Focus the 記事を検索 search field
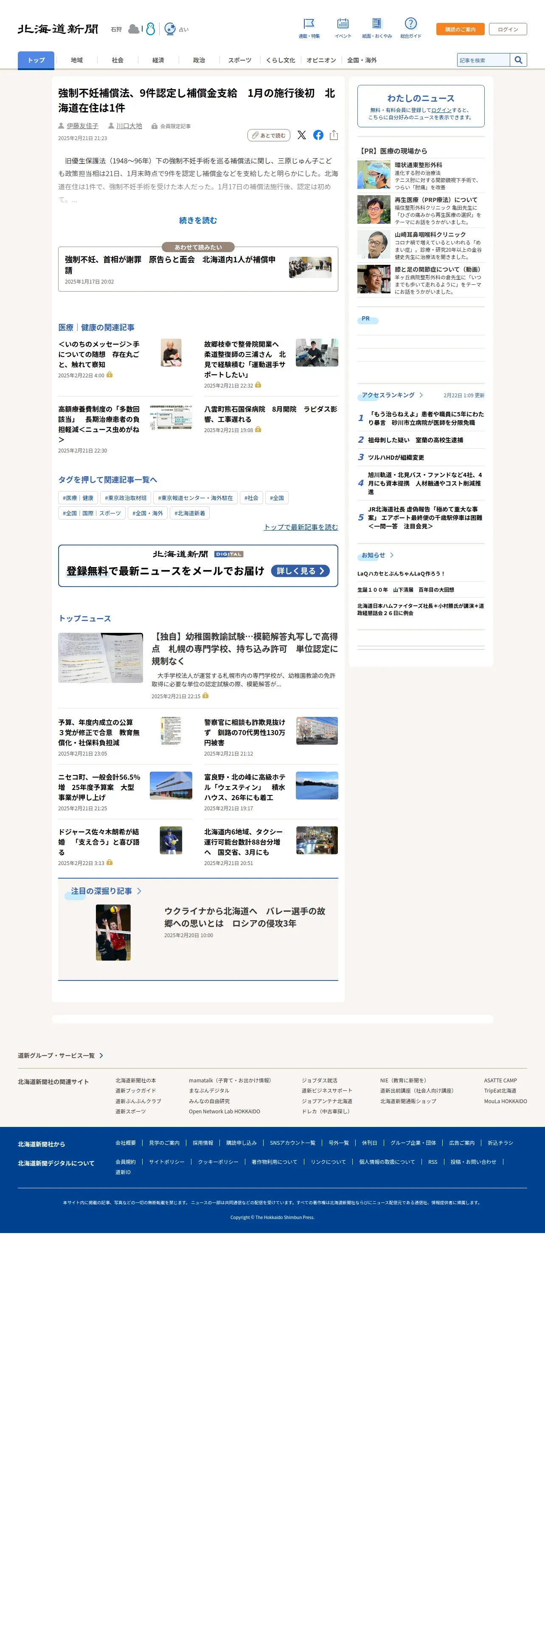The height and width of the screenshot is (1635, 545). [x=483, y=60]
